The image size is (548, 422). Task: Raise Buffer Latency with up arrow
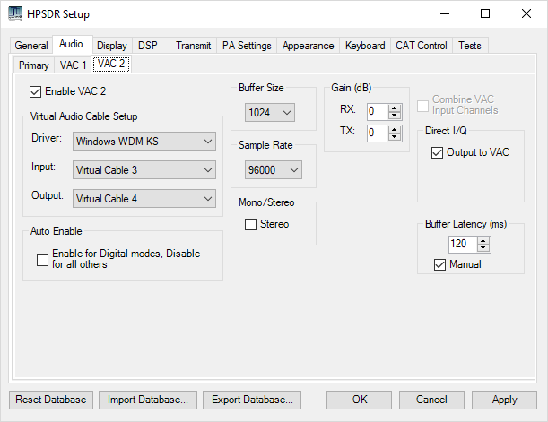(x=483, y=240)
